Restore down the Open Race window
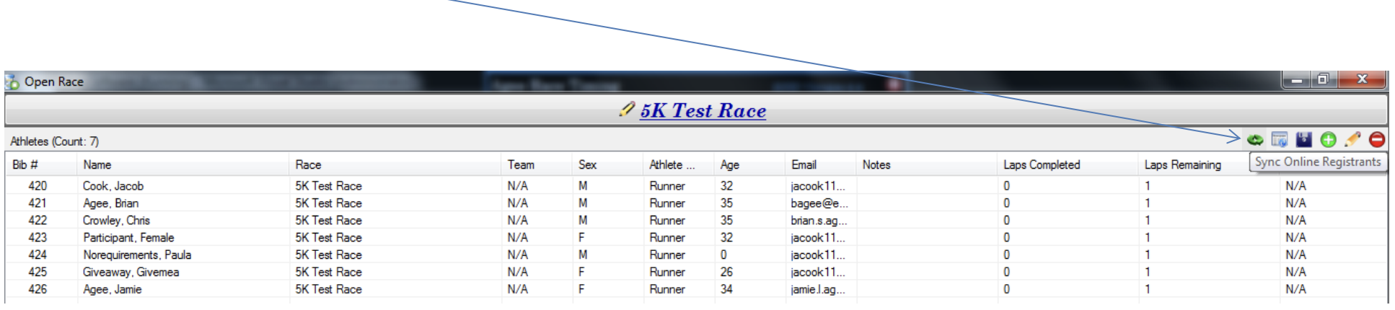The width and height of the screenshot is (1395, 310). pos(1323,79)
